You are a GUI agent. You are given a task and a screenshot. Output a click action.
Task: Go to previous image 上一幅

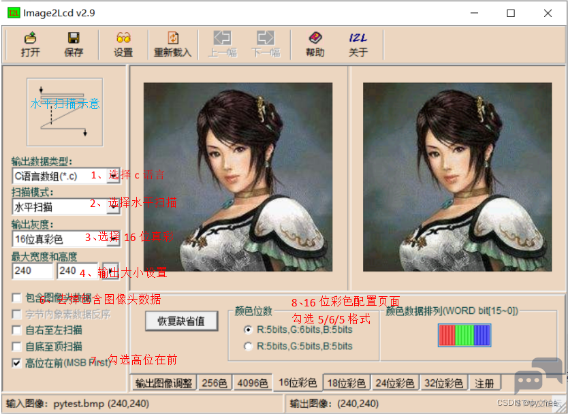(x=223, y=44)
